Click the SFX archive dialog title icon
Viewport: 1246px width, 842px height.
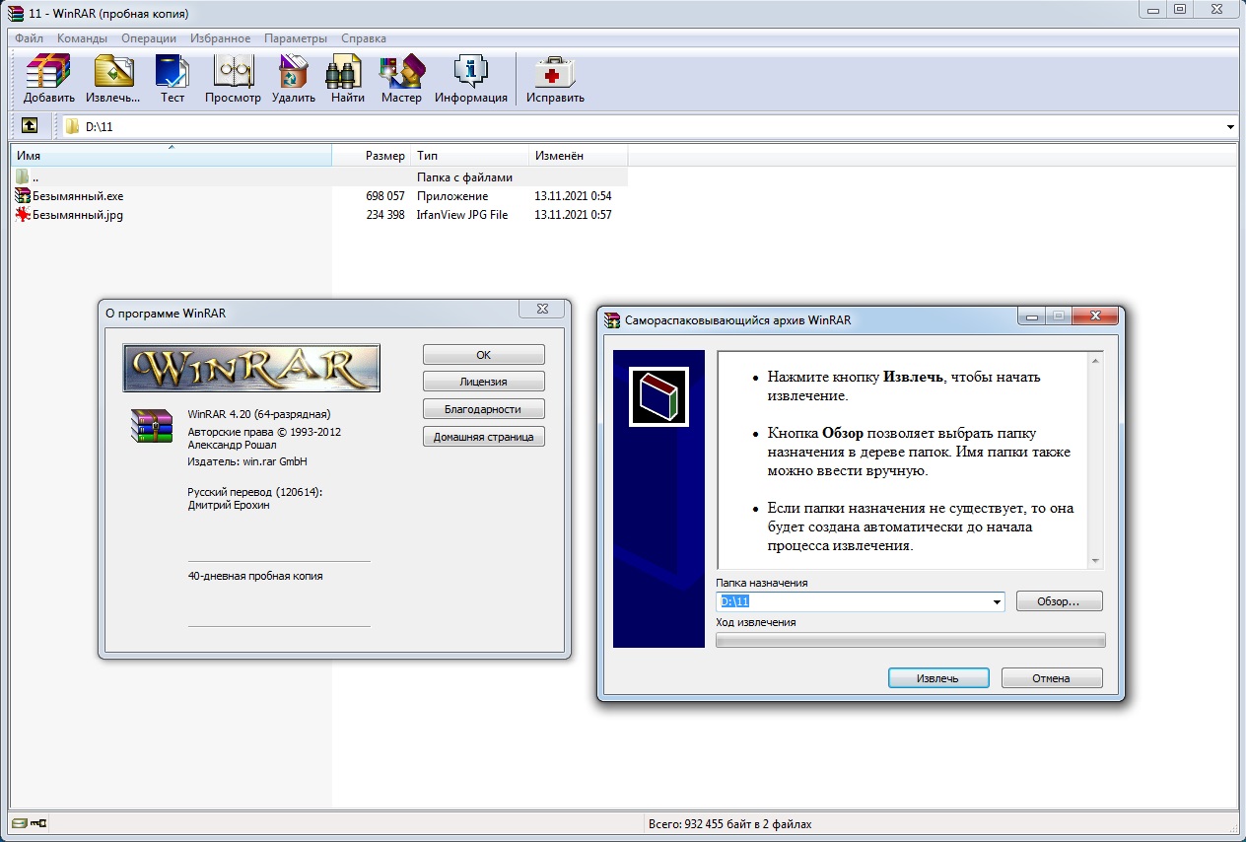(x=612, y=319)
